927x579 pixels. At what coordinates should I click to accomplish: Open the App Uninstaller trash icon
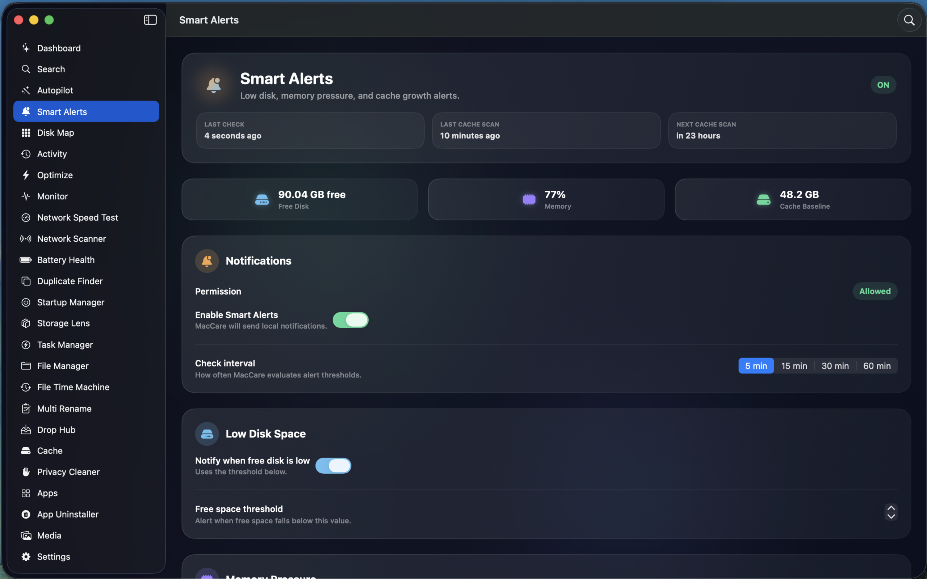(26, 514)
